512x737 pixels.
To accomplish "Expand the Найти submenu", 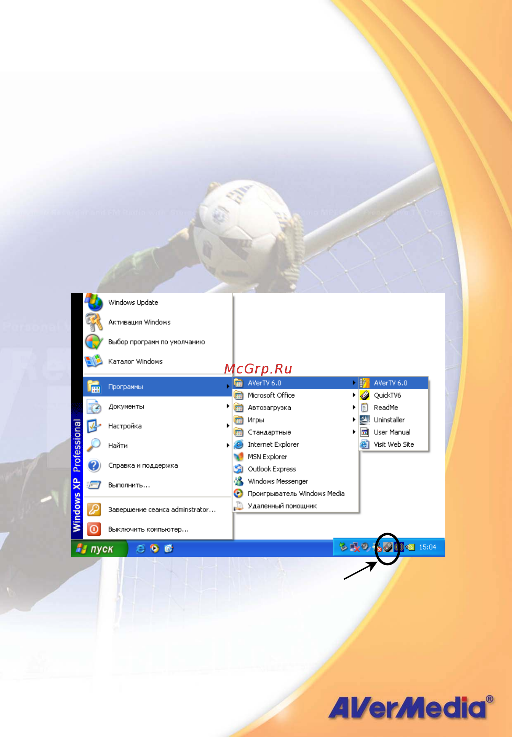I will point(158,446).
